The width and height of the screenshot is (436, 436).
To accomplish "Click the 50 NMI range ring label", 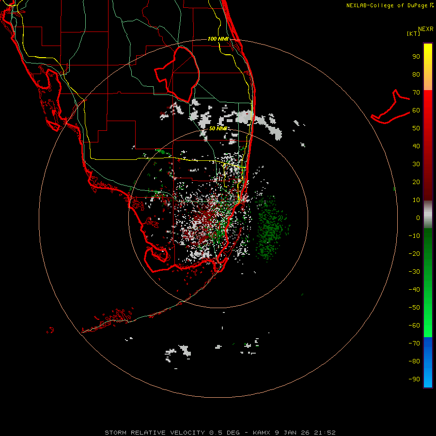I will pyautogui.click(x=218, y=128).
